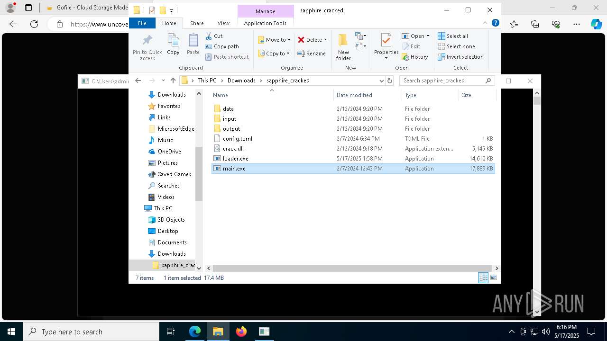The image size is (607, 341).
Task: Go up one folder level
Action: click(173, 81)
